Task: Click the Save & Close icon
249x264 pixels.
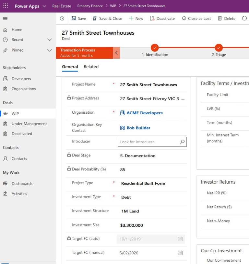Action: click(x=95, y=18)
